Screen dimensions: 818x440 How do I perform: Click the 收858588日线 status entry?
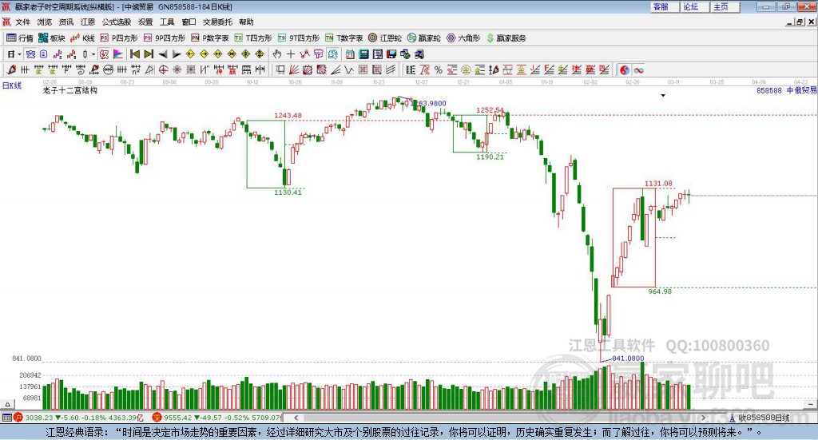point(760,418)
